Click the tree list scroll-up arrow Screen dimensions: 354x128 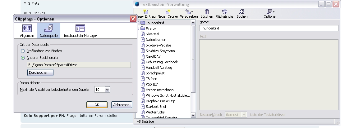(193, 22)
